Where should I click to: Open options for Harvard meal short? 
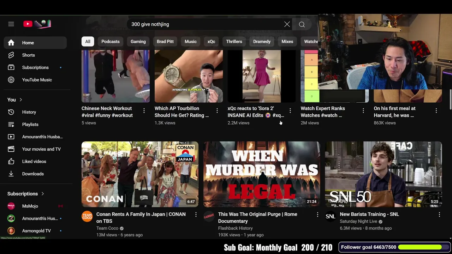point(436,111)
